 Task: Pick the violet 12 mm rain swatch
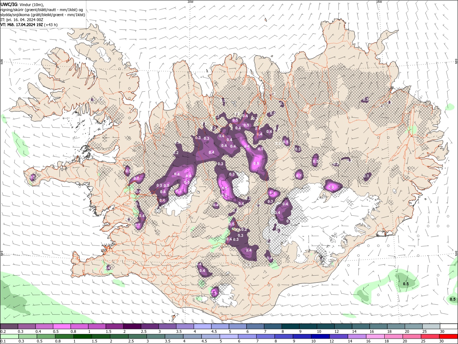pos(338,336)
